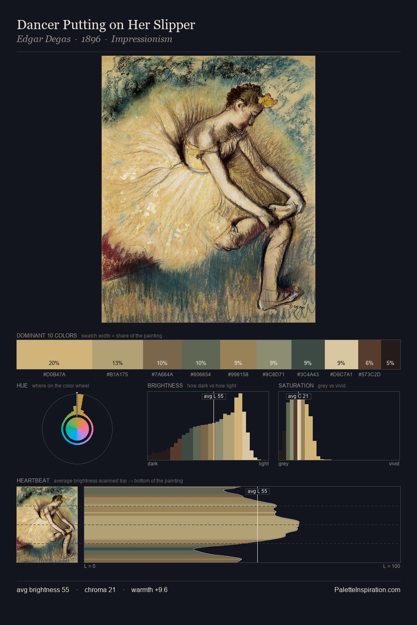Screen dimensions: 417x625
Task: Click the 'grey' axis label
Action: click(284, 463)
